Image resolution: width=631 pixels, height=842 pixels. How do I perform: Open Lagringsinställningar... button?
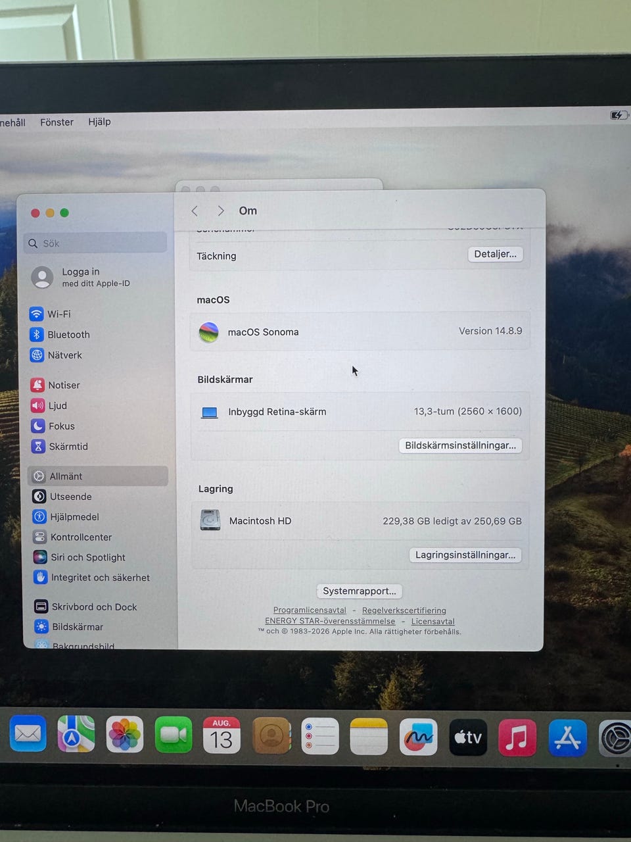[465, 555]
